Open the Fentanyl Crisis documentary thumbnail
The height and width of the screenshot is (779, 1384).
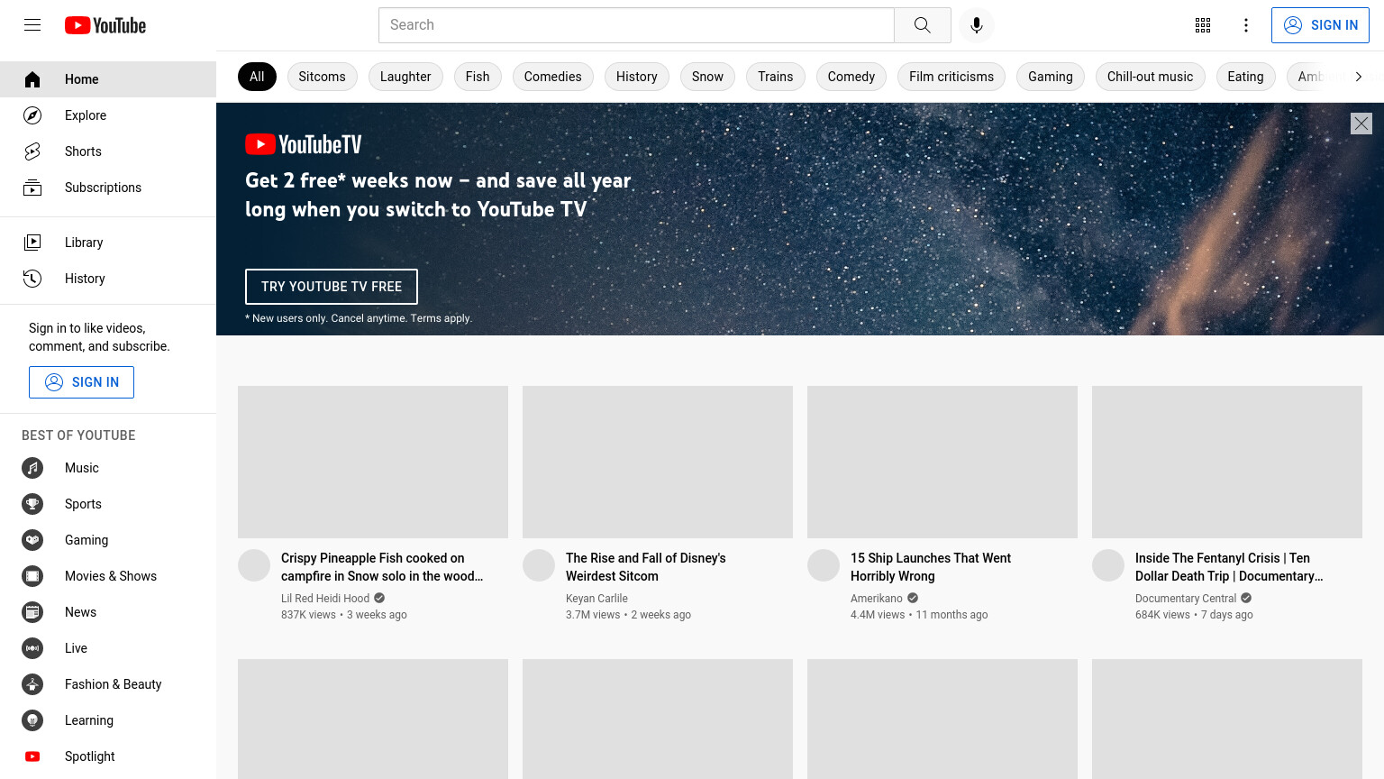point(1227,463)
